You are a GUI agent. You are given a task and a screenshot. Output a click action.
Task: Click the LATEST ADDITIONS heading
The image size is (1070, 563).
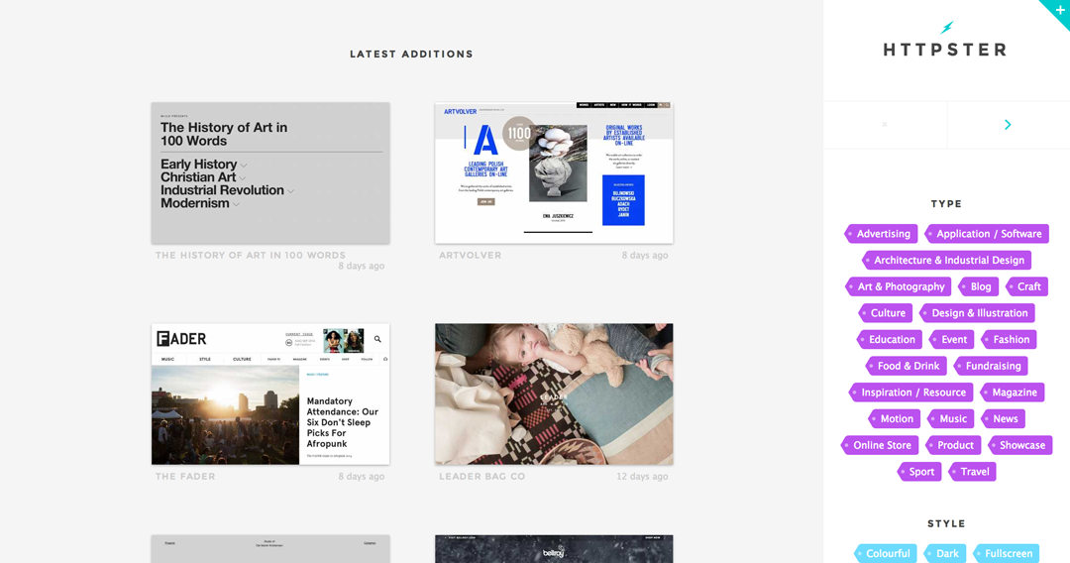(411, 54)
